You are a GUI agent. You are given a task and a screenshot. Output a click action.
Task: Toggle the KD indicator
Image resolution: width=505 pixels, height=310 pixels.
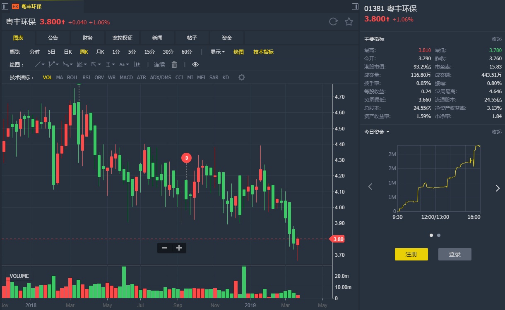click(226, 77)
